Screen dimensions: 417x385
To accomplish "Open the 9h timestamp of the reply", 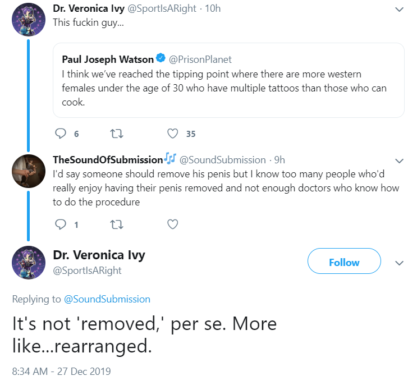I will point(279,160).
